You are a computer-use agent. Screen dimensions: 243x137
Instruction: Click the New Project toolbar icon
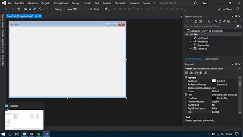click(x=19, y=9)
